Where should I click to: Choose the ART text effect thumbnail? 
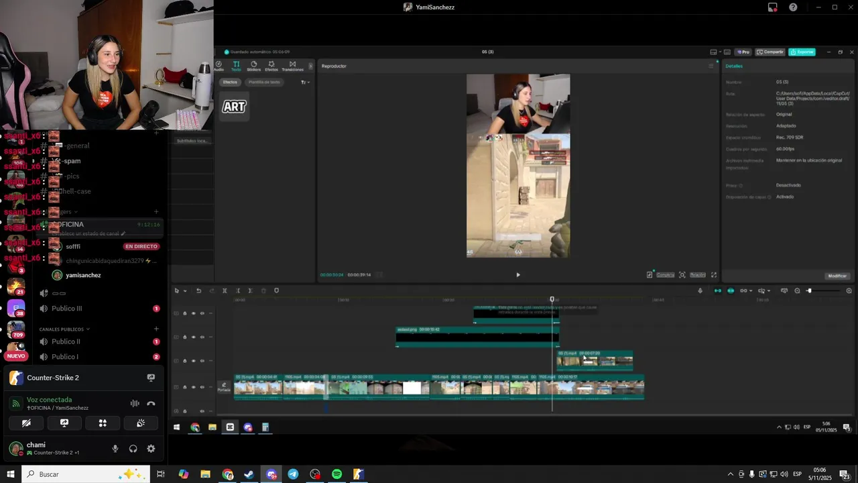(x=235, y=107)
